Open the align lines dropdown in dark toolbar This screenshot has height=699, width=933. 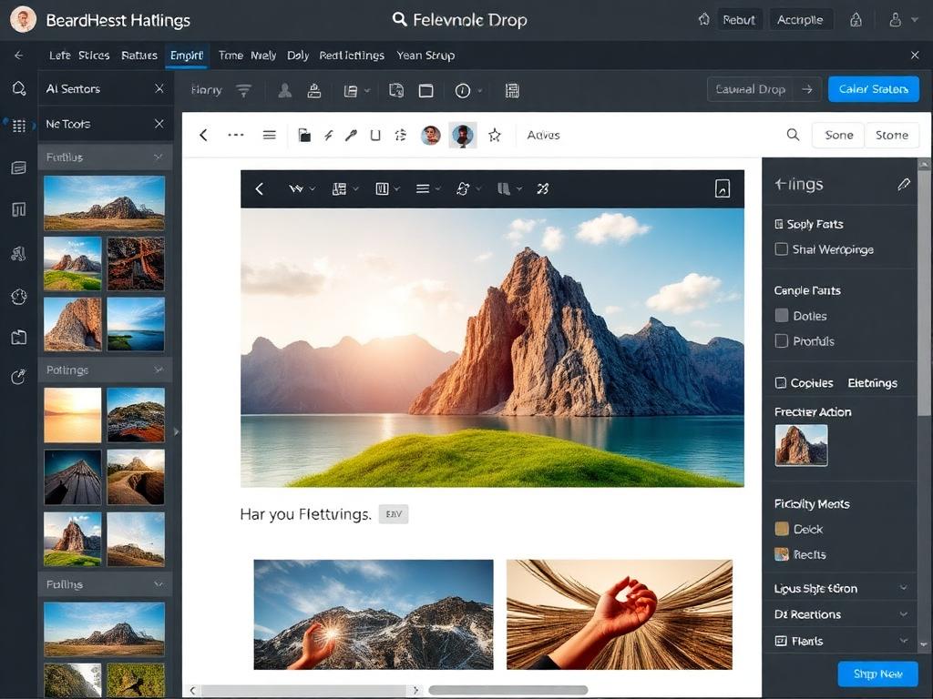coord(428,189)
